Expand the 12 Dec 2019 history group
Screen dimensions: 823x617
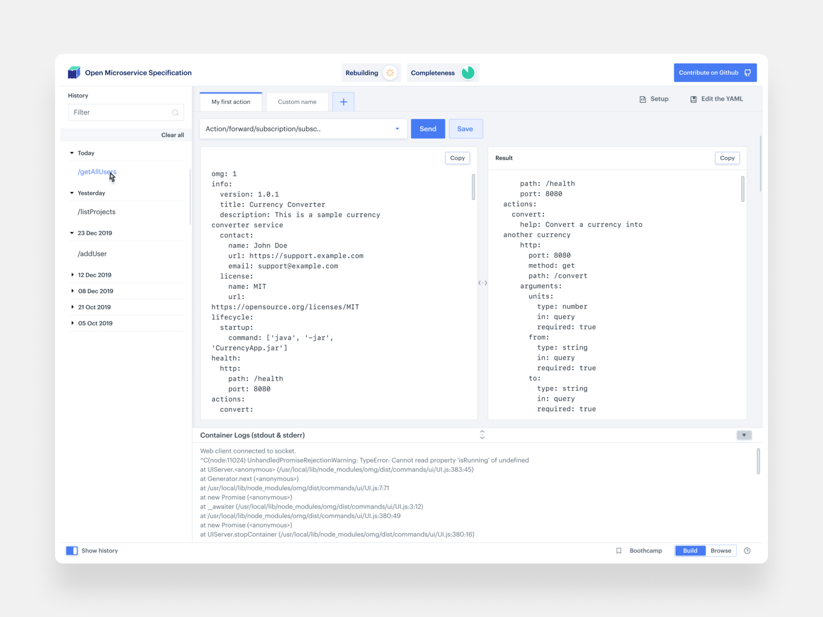coord(73,275)
